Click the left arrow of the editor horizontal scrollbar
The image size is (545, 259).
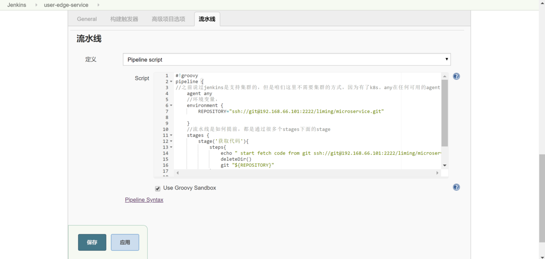point(177,173)
